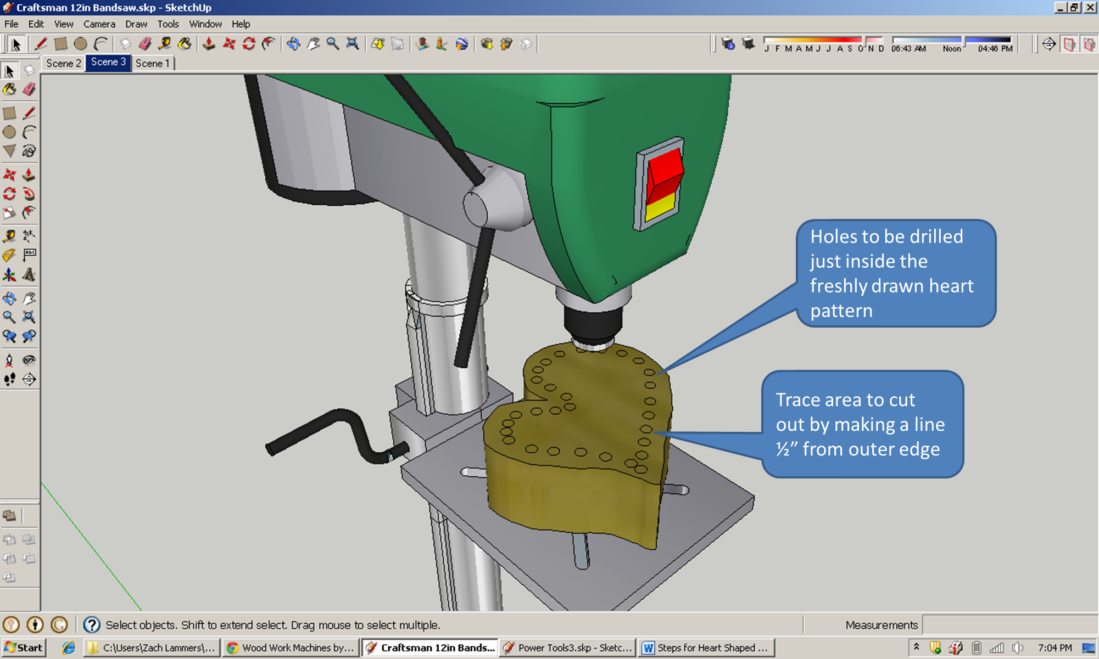Screen dimensions: 1099x659
Task: Click the credits status icon
Action: 35,624
